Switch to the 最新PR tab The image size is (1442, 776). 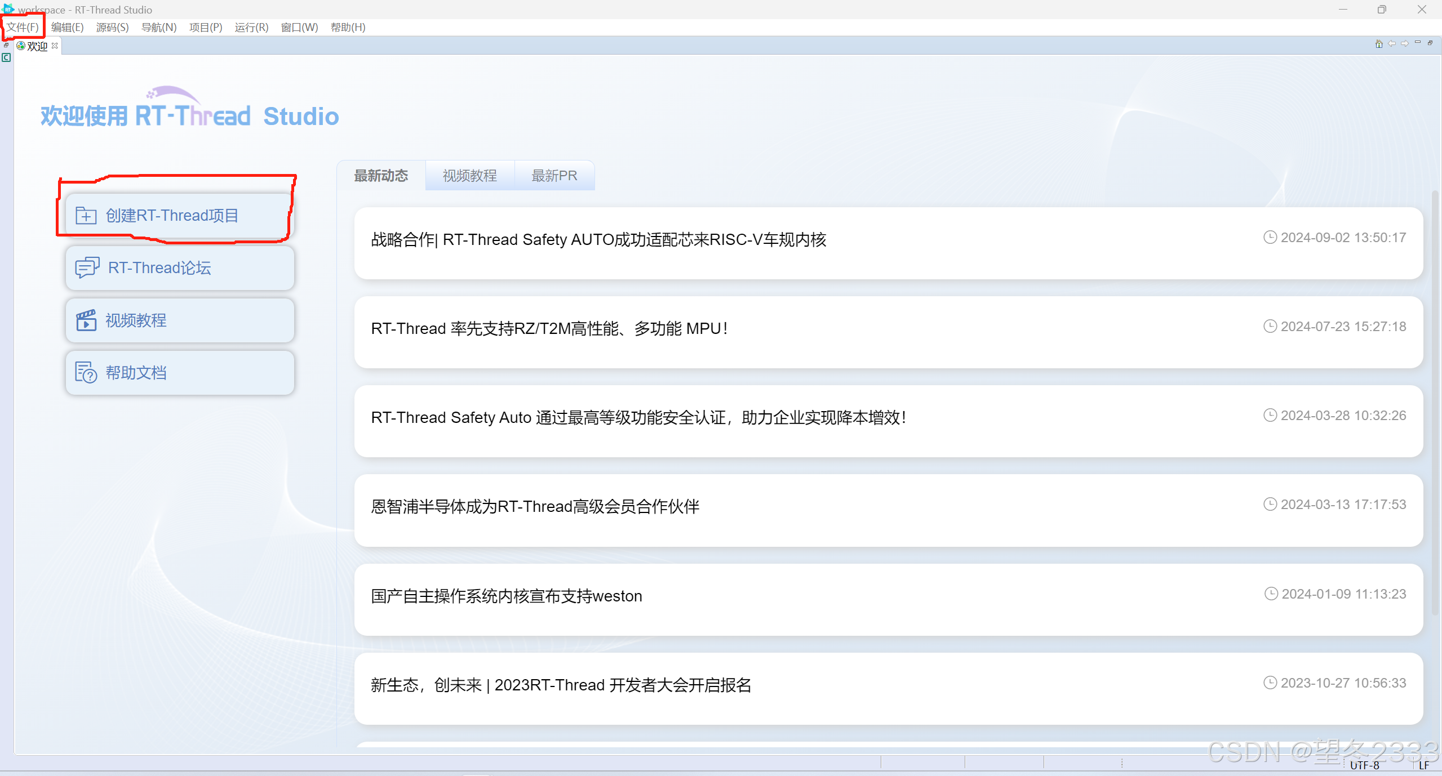(554, 176)
